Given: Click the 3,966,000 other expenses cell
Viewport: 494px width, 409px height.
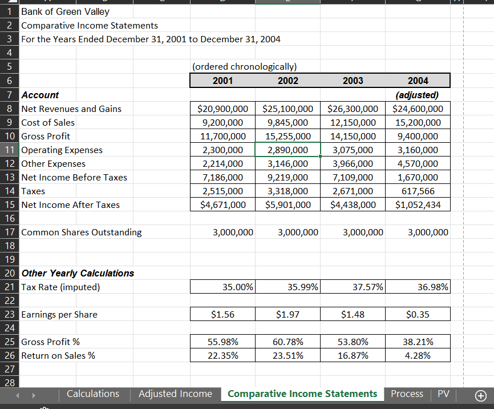Looking at the screenshot, I should click(x=353, y=163).
